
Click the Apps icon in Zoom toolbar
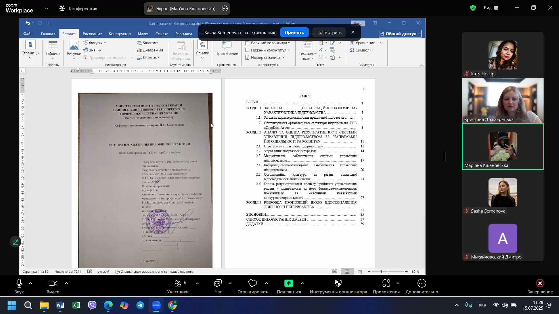[386, 283]
